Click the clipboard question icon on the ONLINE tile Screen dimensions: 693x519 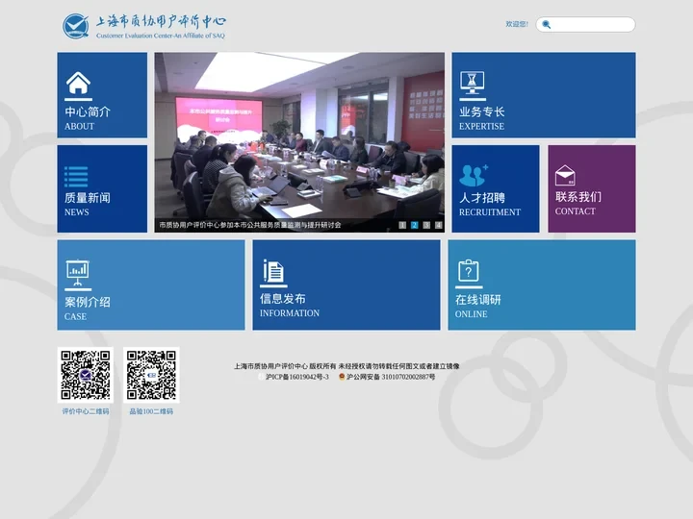click(469, 270)
